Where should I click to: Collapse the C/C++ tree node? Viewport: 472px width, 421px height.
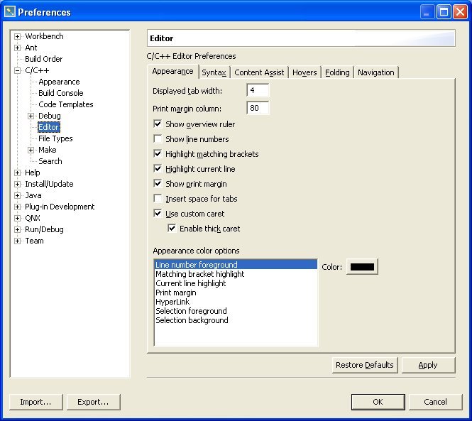(x=17, y=70)
